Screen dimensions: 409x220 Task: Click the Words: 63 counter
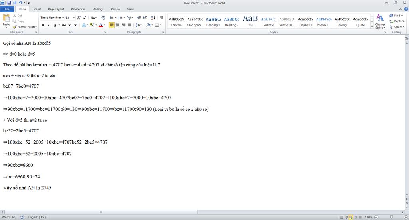coord(9,217)
